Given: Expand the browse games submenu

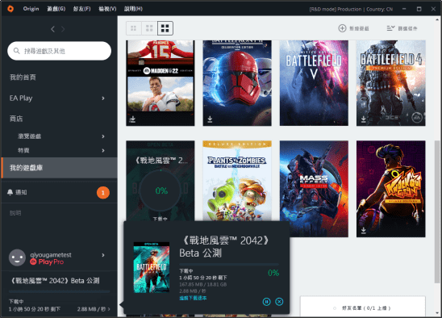Looking at the screenshot, I should (103, 136).
